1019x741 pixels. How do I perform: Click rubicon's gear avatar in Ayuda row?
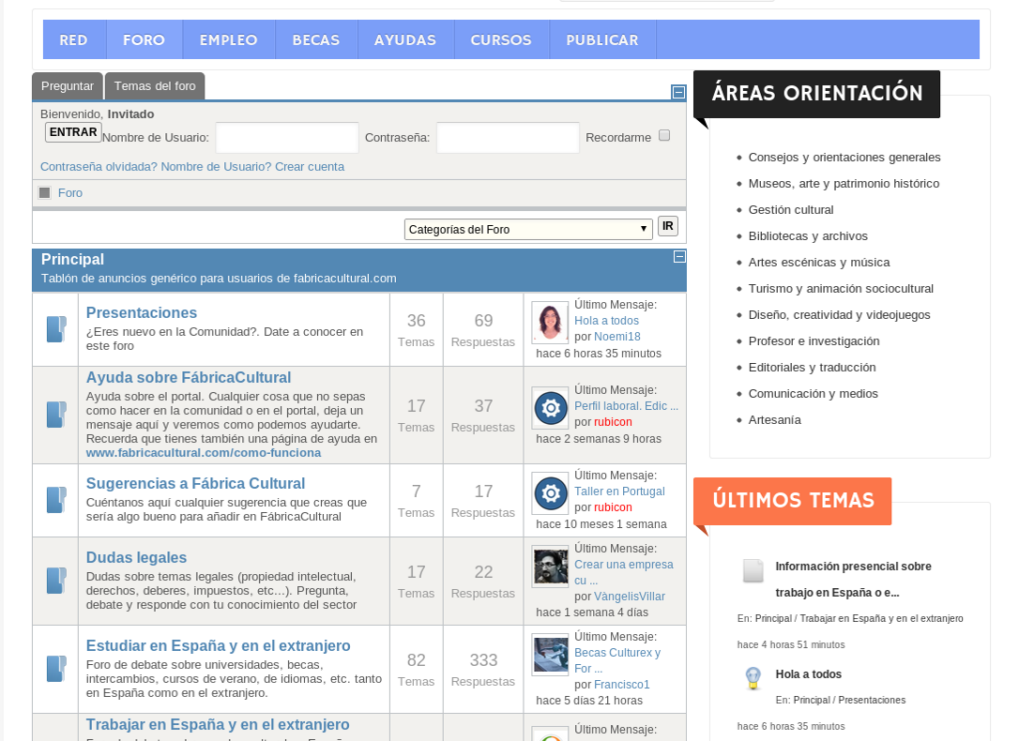coord(550,408)
